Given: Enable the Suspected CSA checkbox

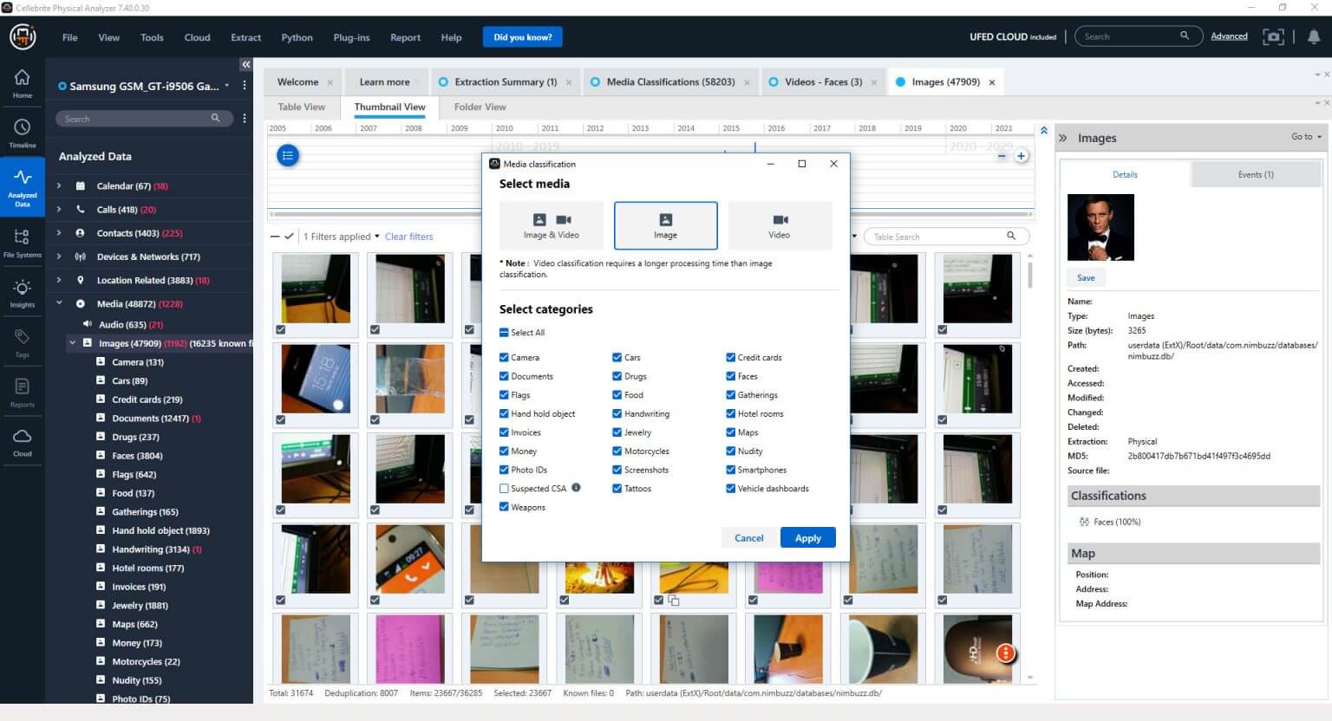Looking at the screenshot, I should [x=504, y=489].
